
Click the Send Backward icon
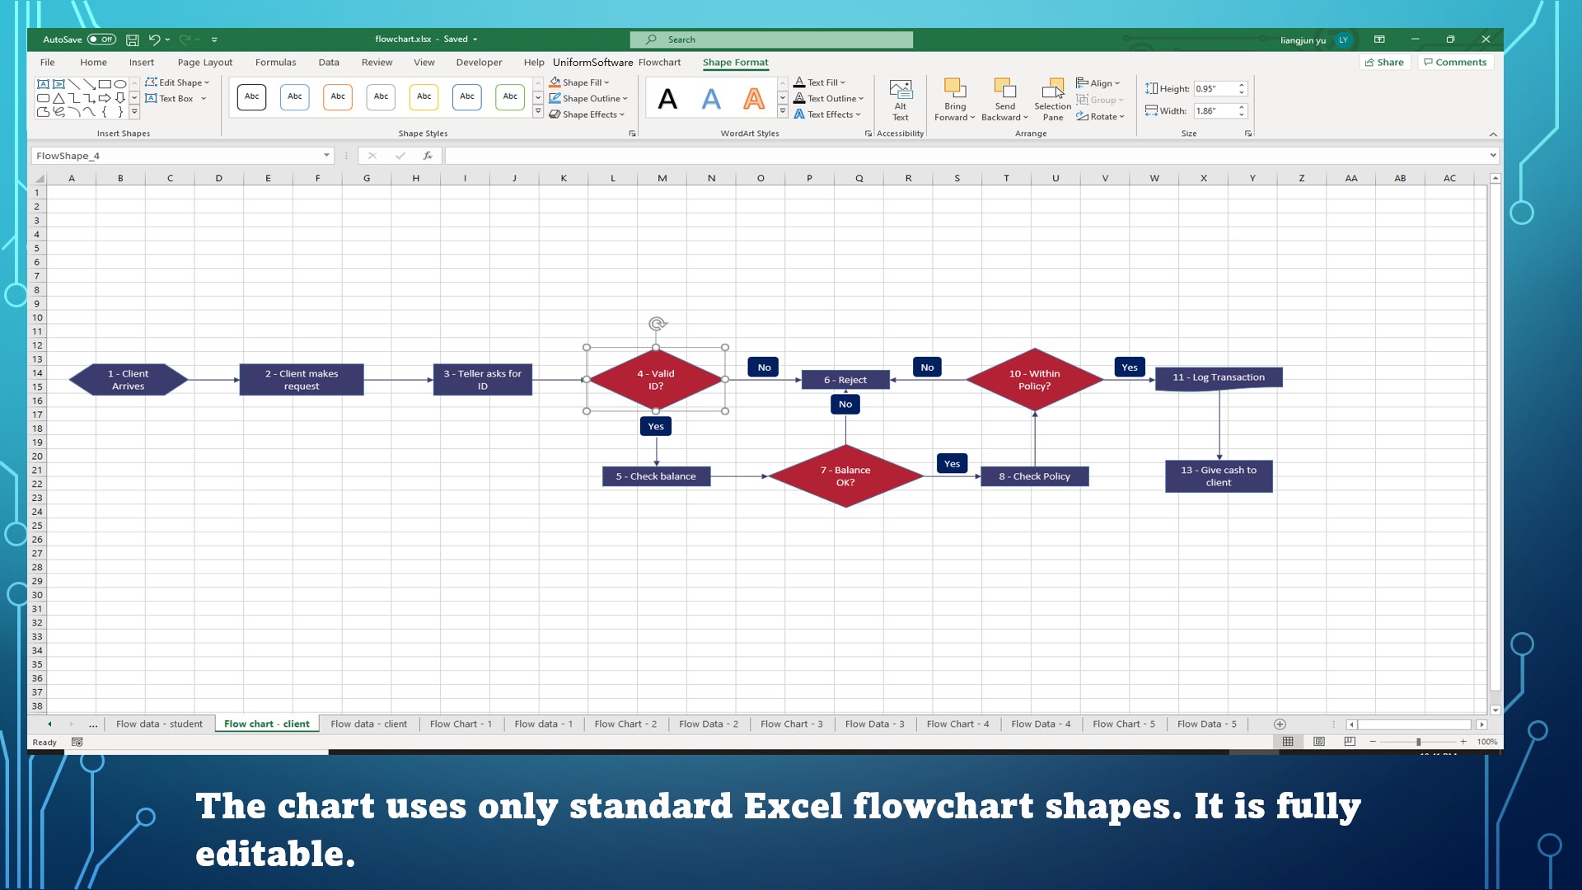pyautogui.click(x=1004, y=89)
